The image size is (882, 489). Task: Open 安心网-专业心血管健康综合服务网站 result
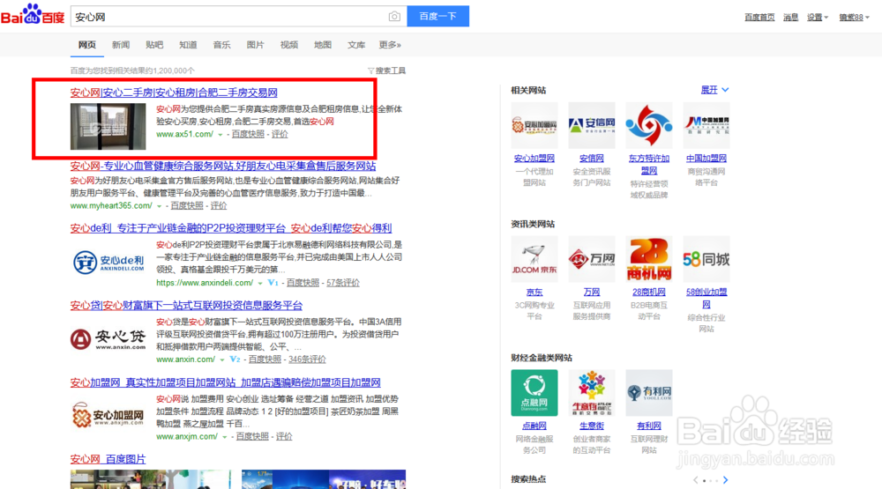tap(223, 167)
